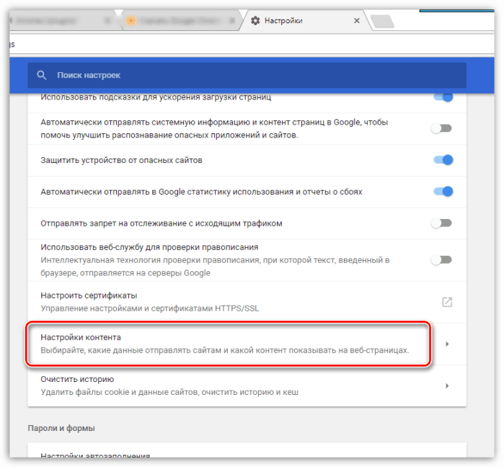Switch to the blurred tab with orange icon
The height and width of the screenshot is (467, 504).
pos(182,21)
